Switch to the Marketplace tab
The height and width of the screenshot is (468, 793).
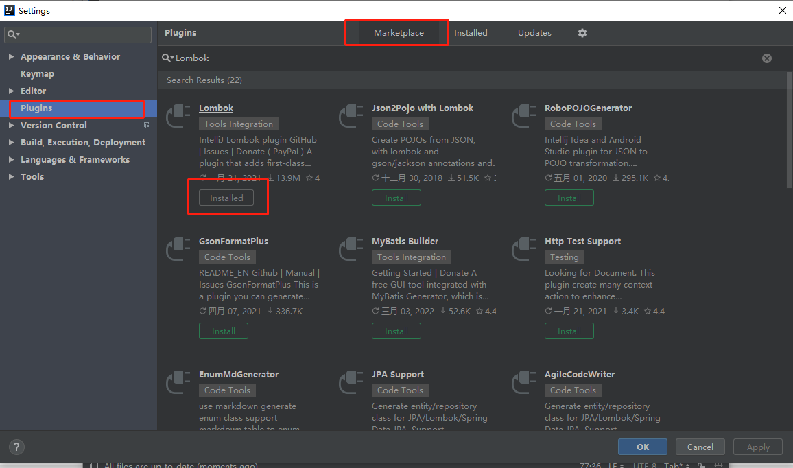(399, 33)
